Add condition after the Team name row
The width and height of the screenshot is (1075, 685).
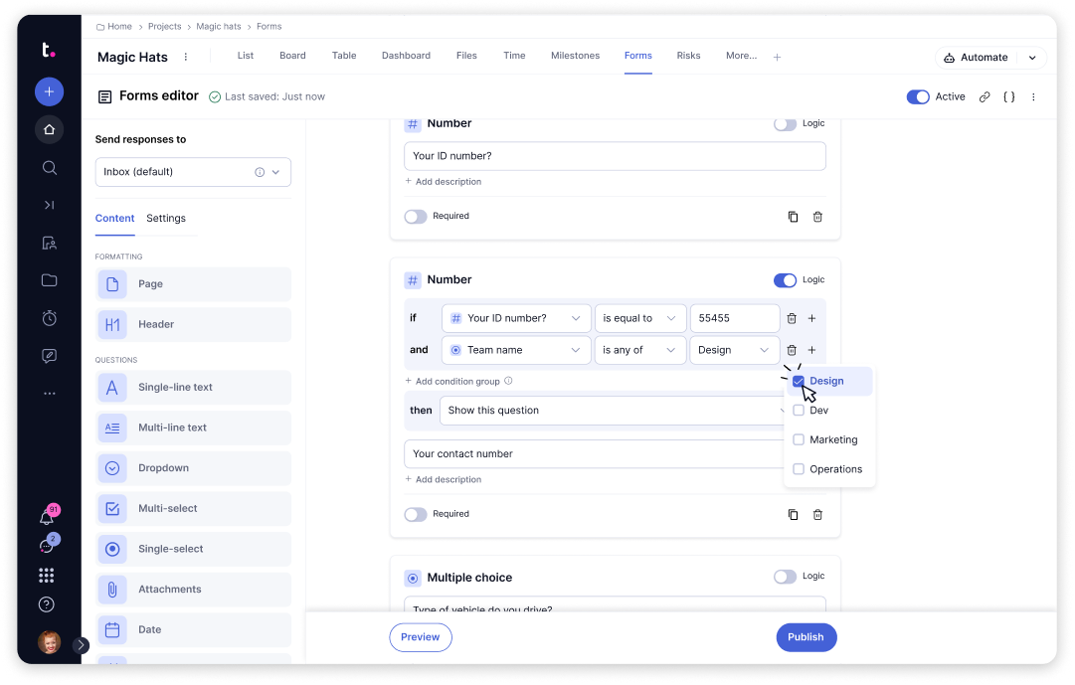(811, 350)
